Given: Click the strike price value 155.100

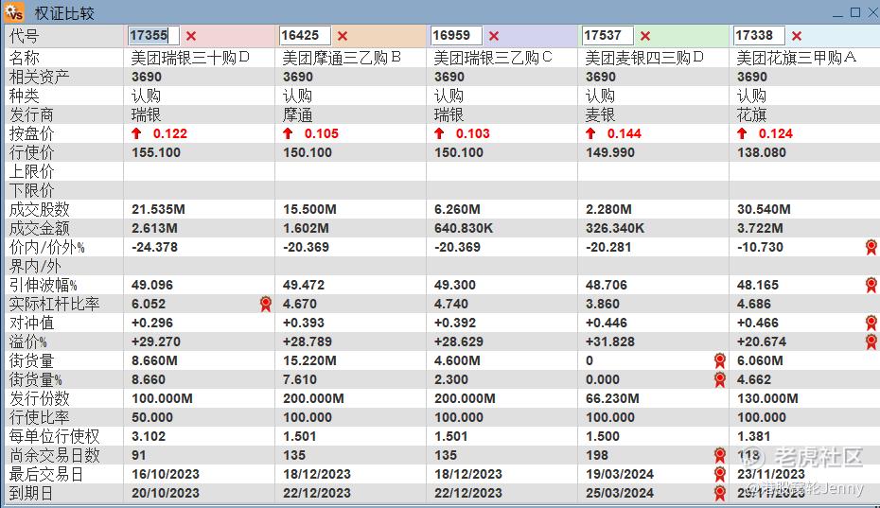Looking at the screenshot, I should (x=156, y=152).
